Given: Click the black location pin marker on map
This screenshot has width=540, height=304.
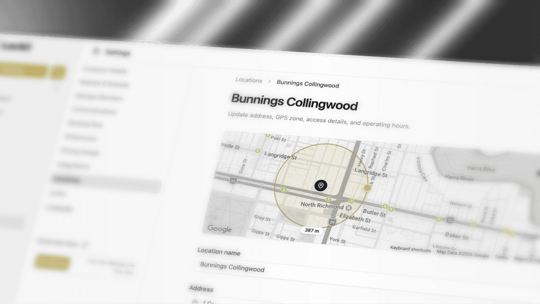Looking at the screenshot, I should 321,185.
